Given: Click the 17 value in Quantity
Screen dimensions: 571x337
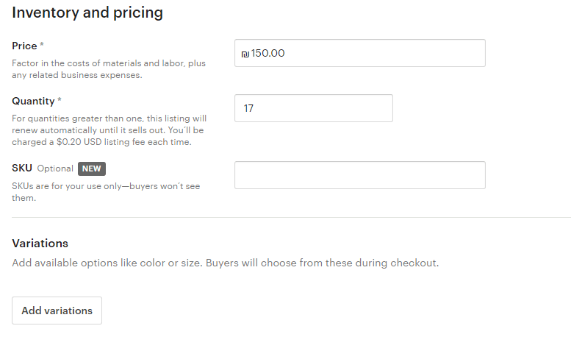Looking at the screenshot, I should click(248, 108).
